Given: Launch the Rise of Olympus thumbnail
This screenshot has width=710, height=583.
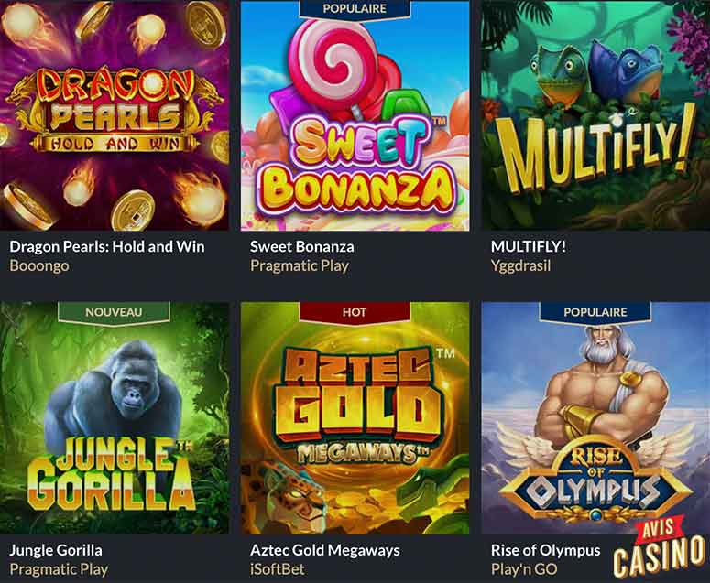Looking at the screenshot, I should click(x=595, y=418).
